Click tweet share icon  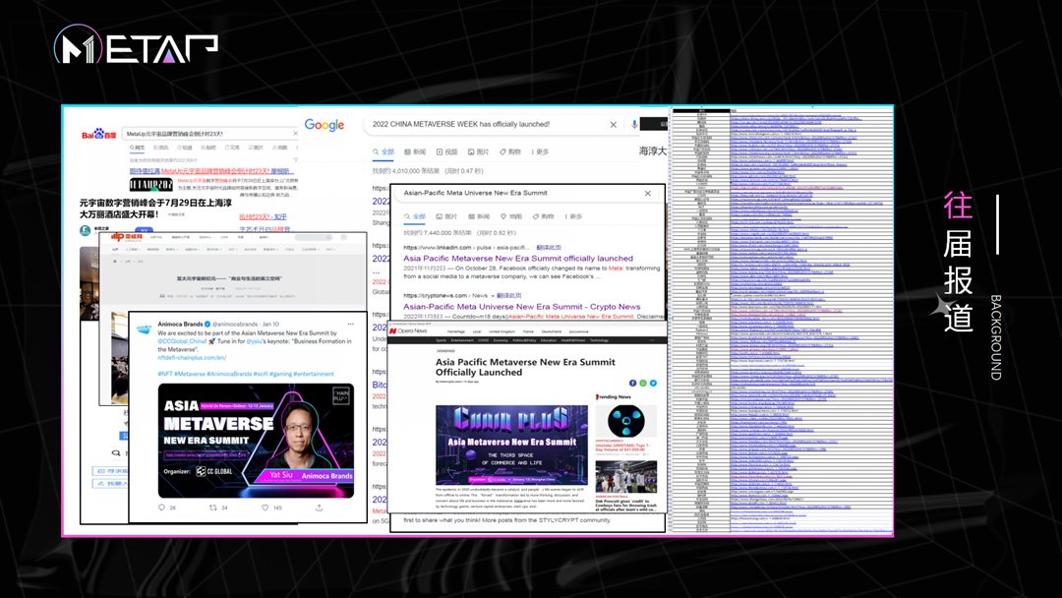click(x=319, y=508)
